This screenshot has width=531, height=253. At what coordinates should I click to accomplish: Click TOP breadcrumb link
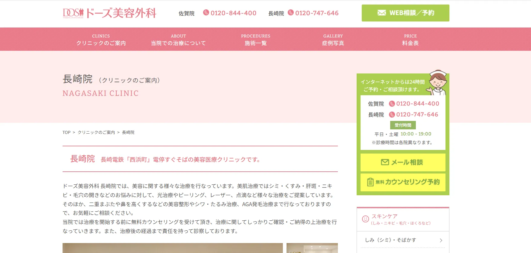click(66, 132)
